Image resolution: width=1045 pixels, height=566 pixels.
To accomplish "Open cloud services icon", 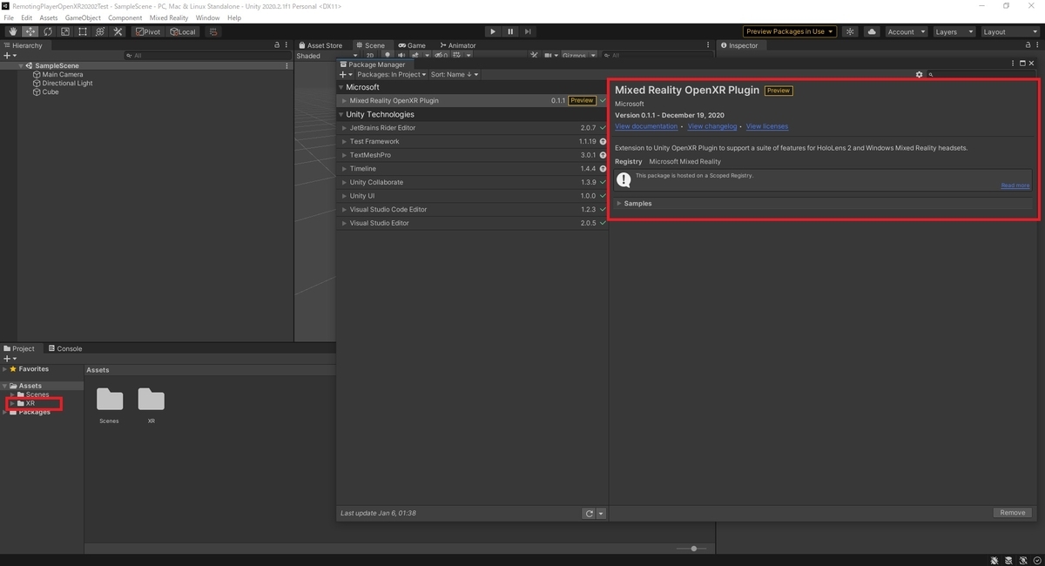I will (x=873, y=31).
